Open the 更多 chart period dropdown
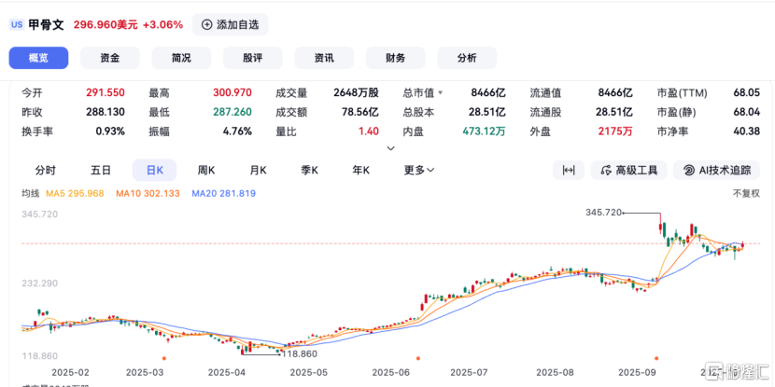This screenshot has width=775, height=387. pyautogui.click(x=419, y=170)
